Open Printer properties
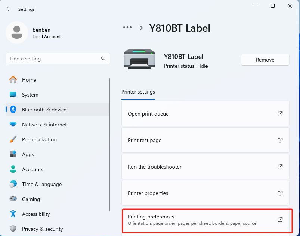 click(x=205, y=193)
